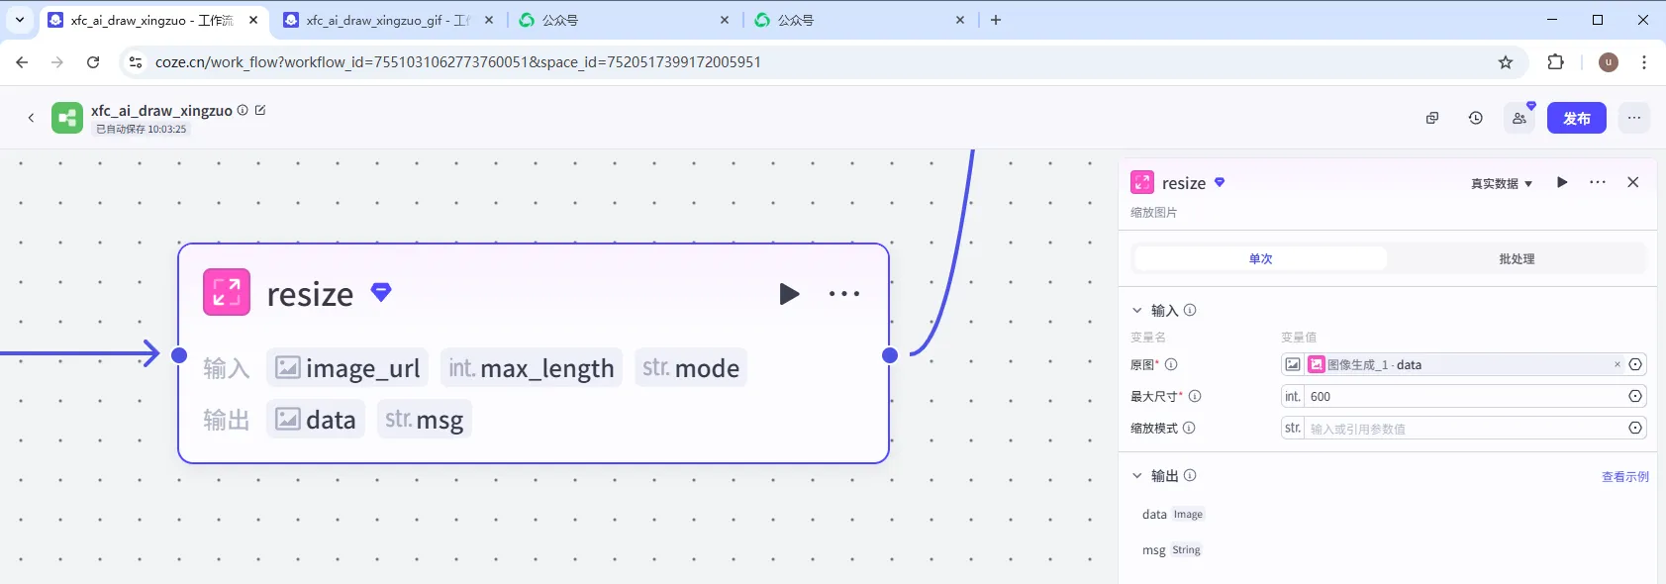Open the browser profile avatar
This screenshot has height=584, width=1666.
tap(1609, 62)
